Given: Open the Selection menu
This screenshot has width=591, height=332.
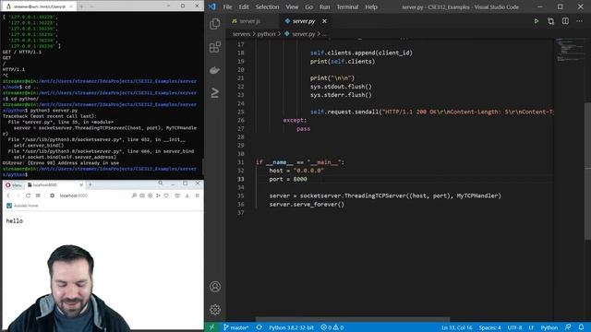Looking at the screenshot, I should tap(267, 6).
